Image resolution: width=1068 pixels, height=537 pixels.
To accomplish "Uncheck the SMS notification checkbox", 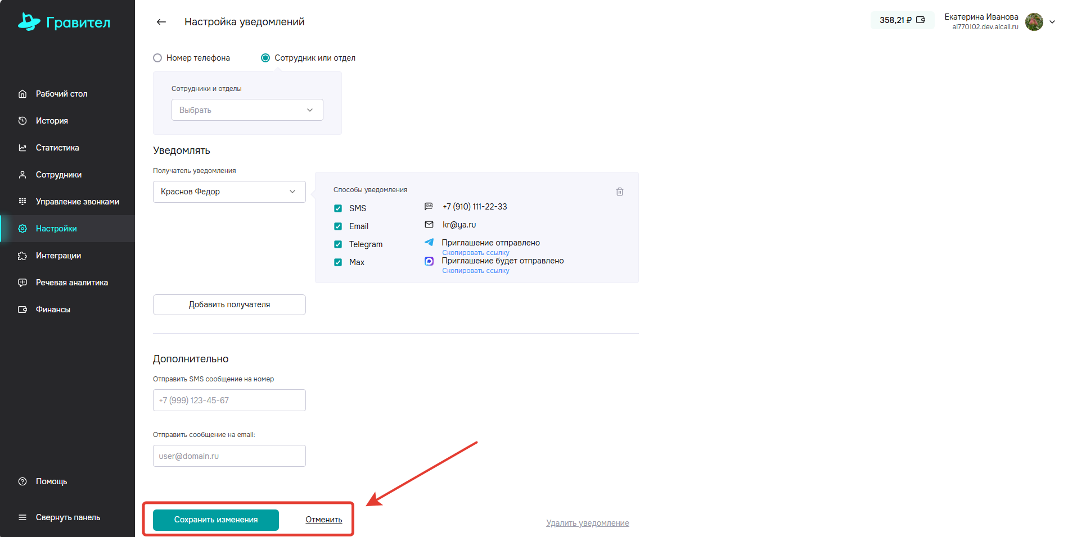I will point(338,208).
